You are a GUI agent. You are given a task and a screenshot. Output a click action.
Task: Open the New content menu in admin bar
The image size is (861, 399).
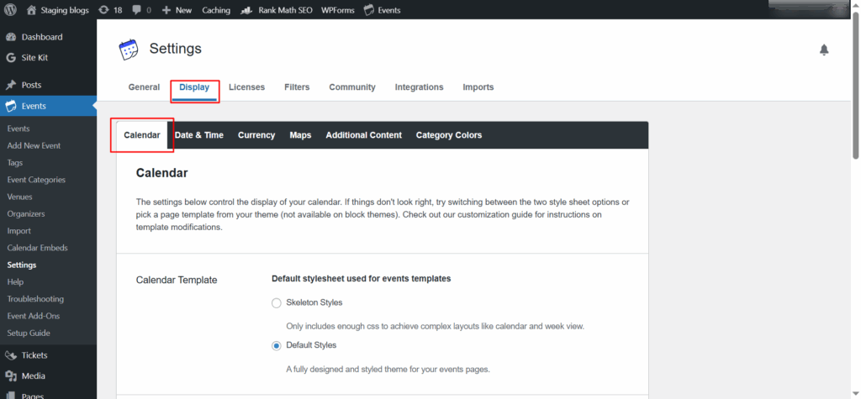click(177, 10)
